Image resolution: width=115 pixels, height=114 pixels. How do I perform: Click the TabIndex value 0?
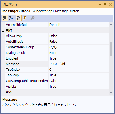[x=50, y=70]
